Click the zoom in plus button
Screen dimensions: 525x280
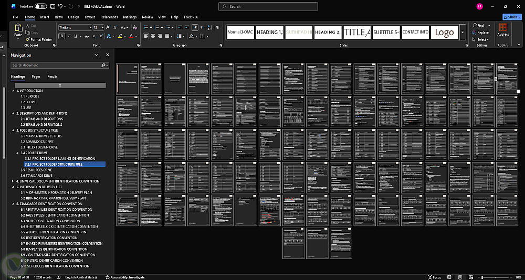511,277
